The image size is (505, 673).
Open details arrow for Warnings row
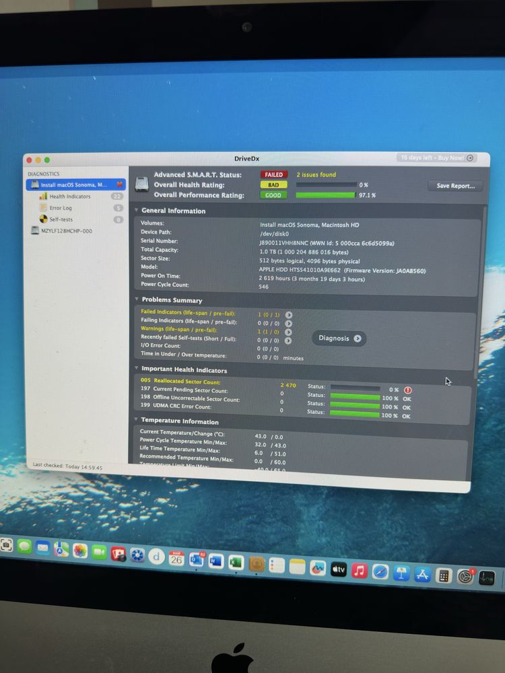tap(288, 332)
